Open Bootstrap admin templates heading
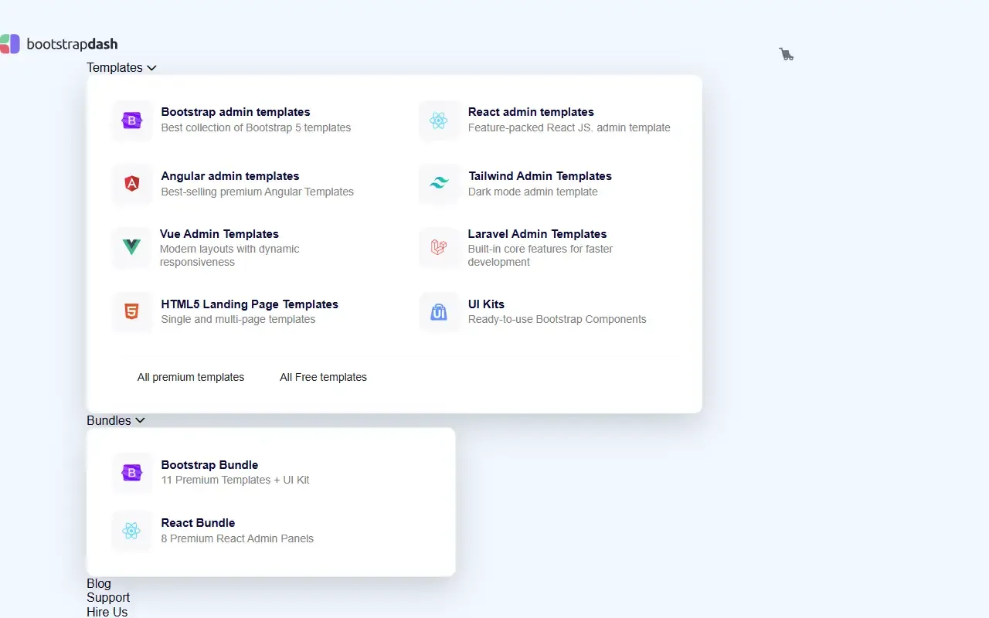The height and width of the screenshot is (618, 989). pos(236,112)
